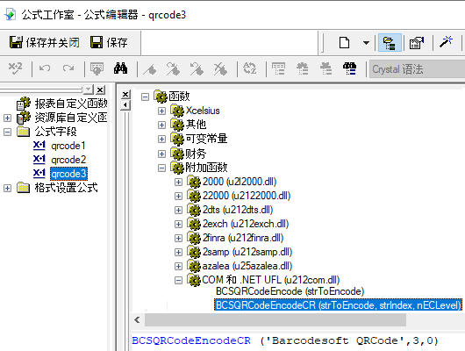The width and height of the screenshot is (465, 351).
Task: Click the Save and Close button
Action: [x=45, y=42]
